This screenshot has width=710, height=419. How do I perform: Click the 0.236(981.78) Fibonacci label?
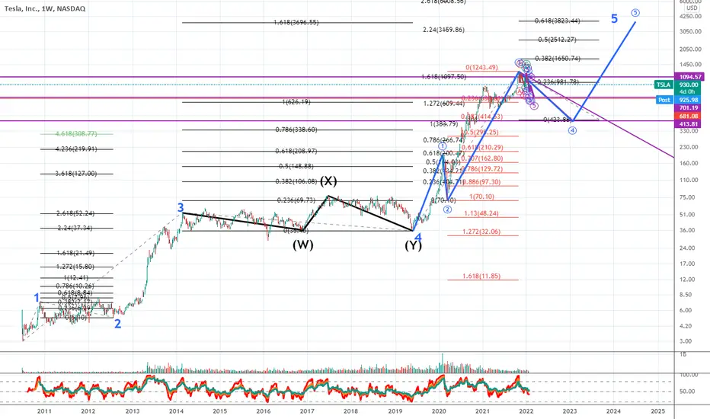pos(558,82)
